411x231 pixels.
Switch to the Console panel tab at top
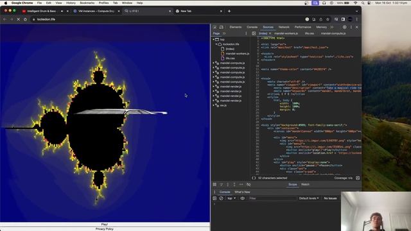252,27
